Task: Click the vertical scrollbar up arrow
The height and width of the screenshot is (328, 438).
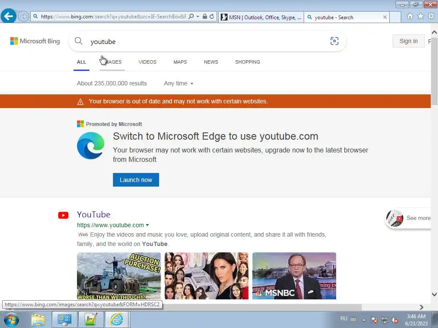Action: 435,32
